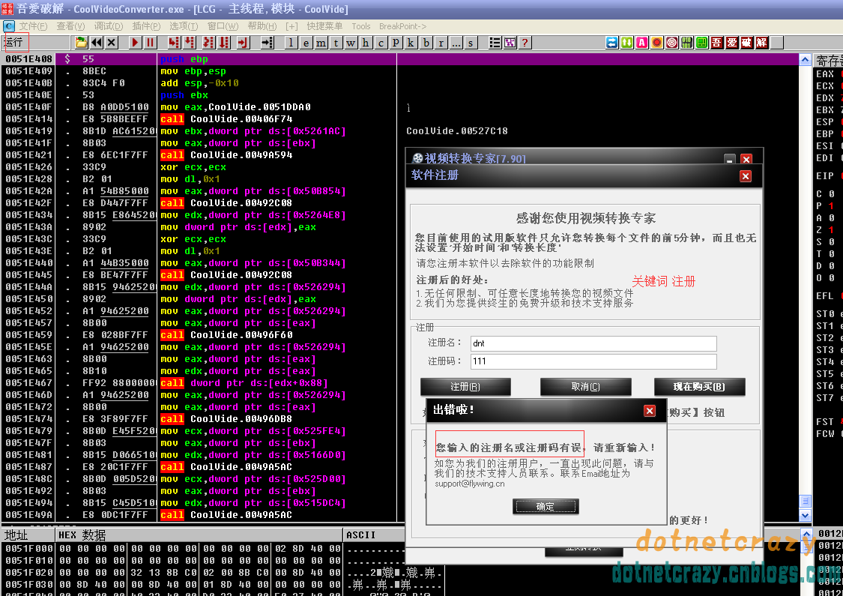
Task: Open Call stack with 'k' button
Action: click(411, 43)
